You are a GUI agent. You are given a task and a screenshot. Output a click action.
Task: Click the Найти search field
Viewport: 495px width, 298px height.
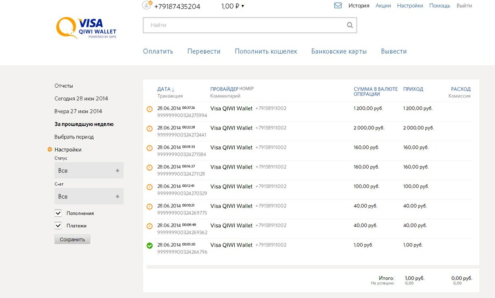click(x=250, y=25)
